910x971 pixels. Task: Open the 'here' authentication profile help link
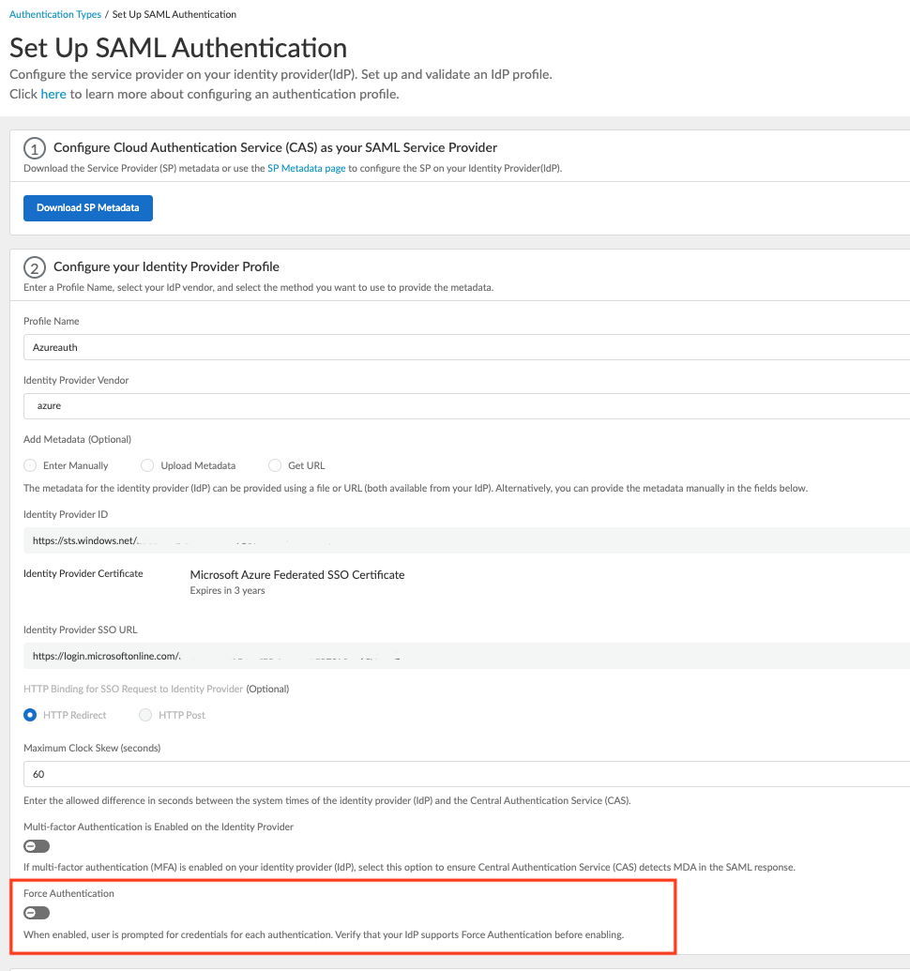pyautogui.click(x=53, y=94)
